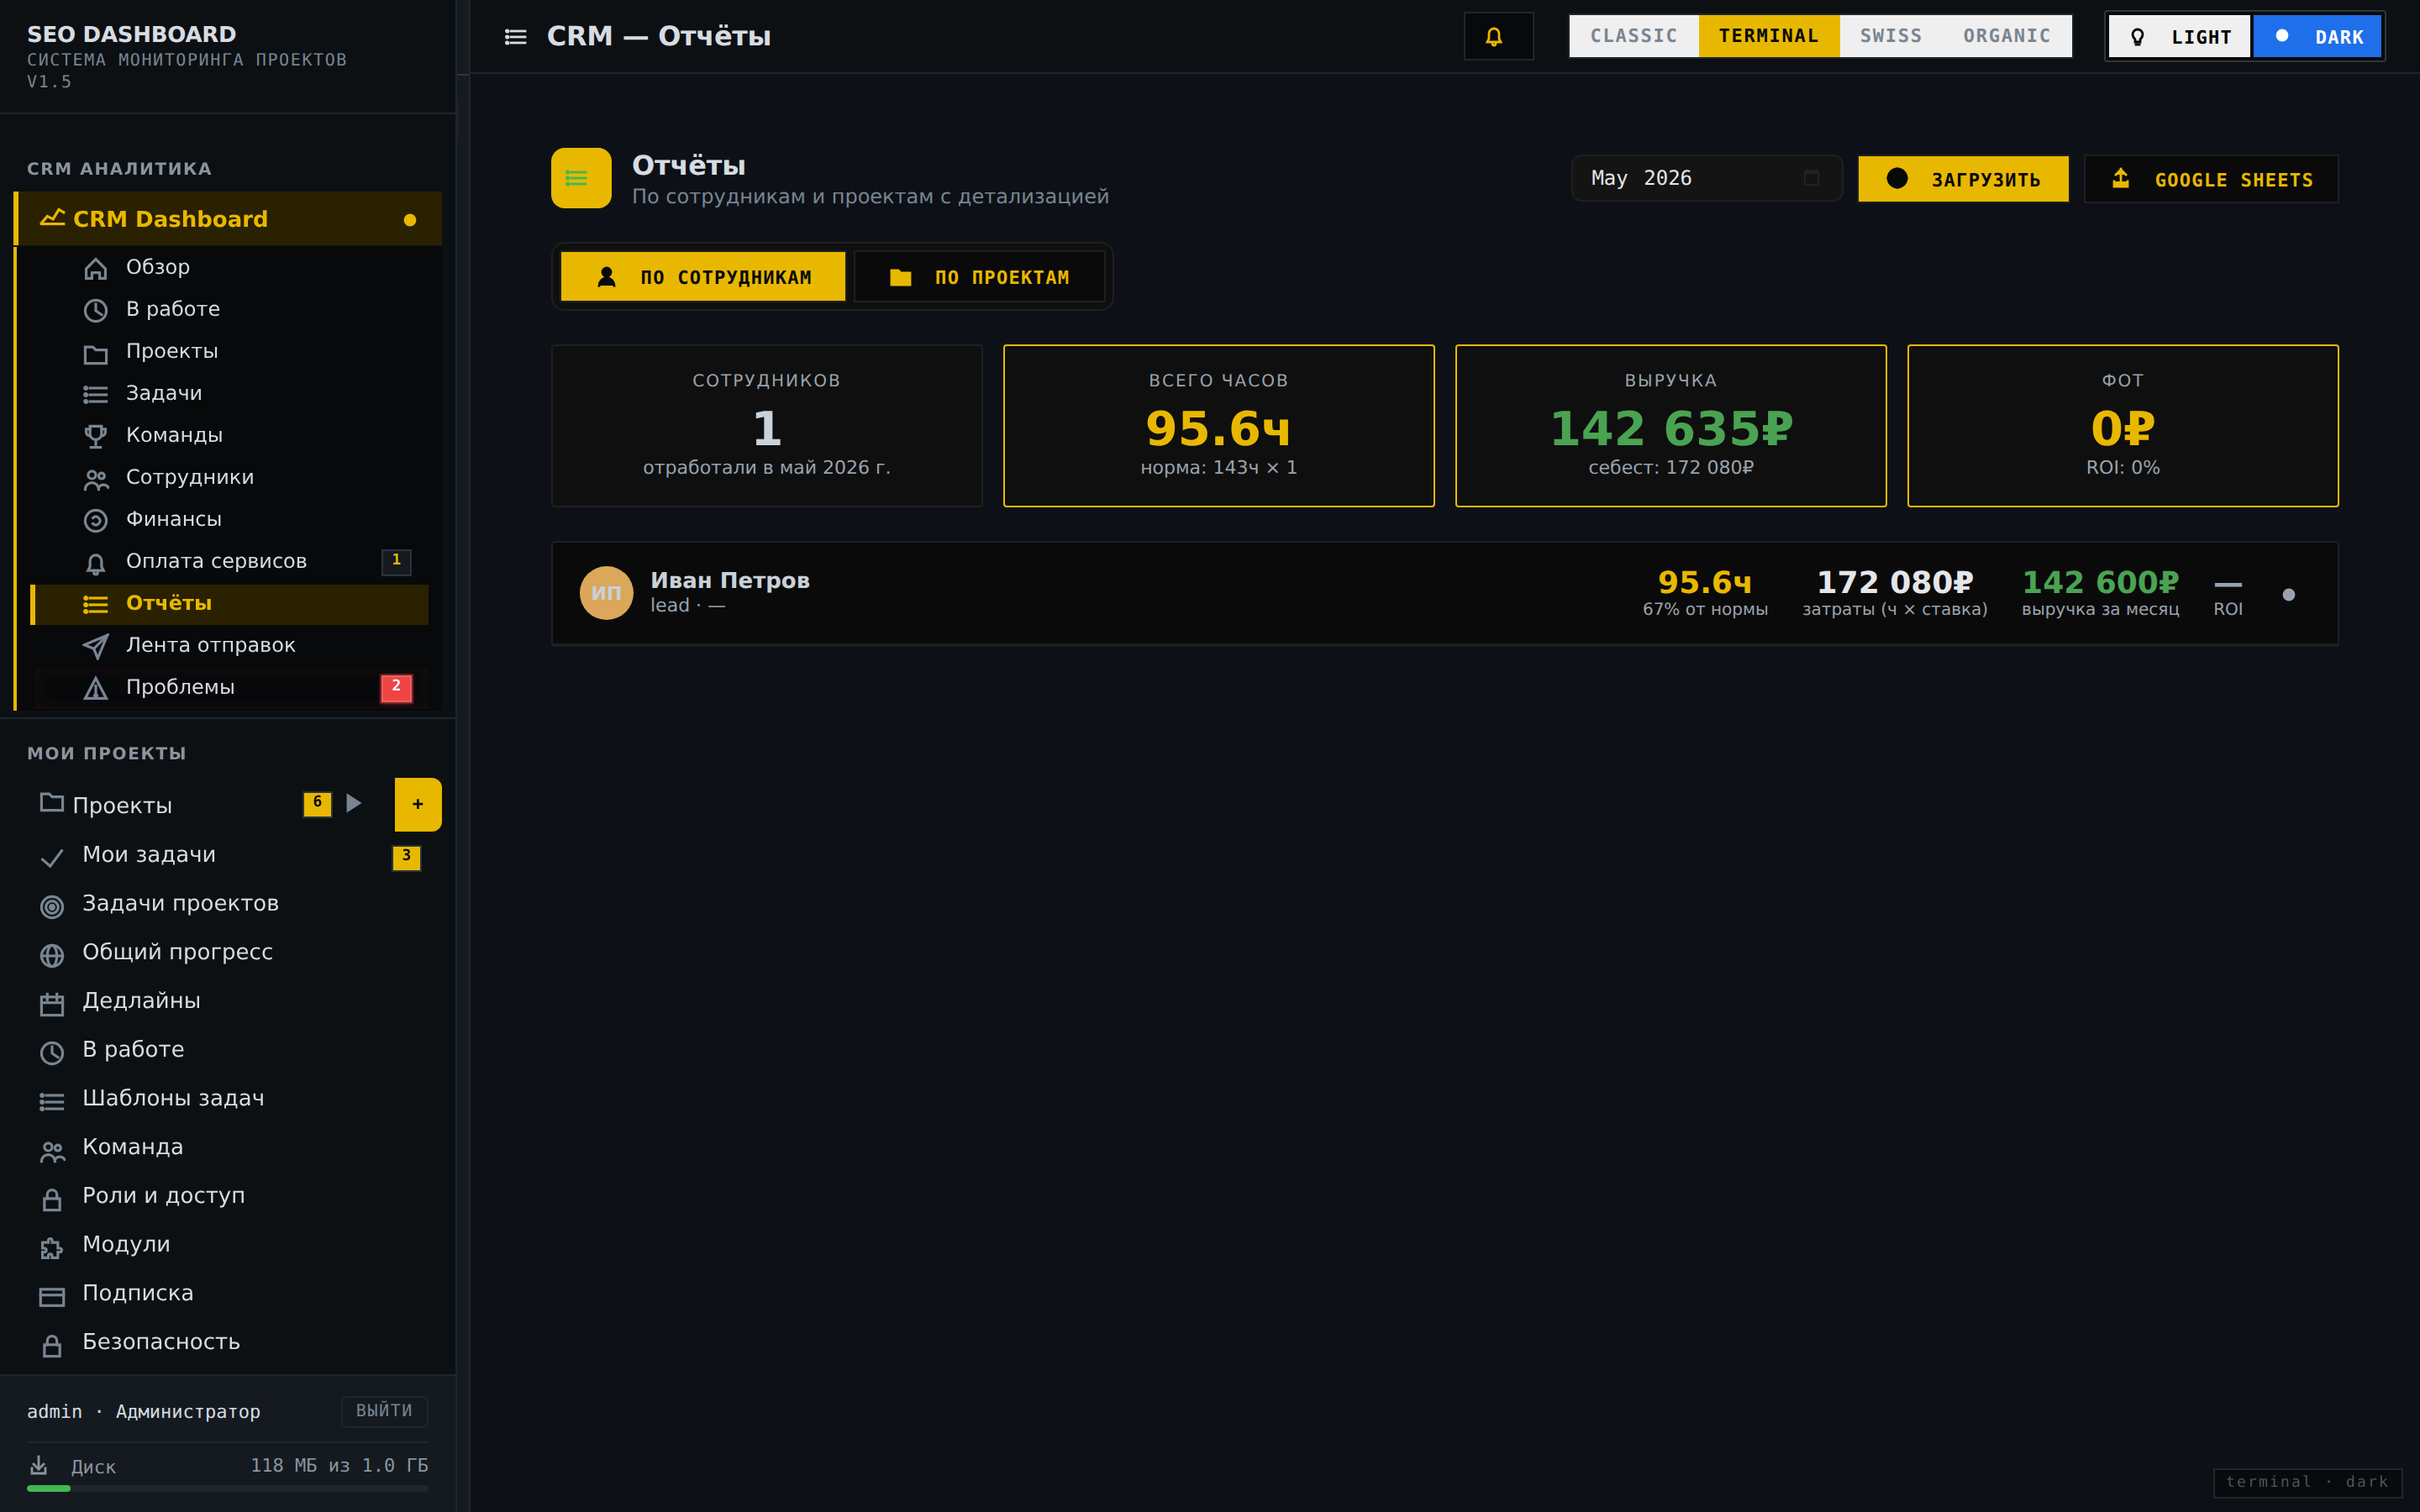Screen dimensions: 2420x1512
Task: Click the Иван Петров name
Action: (730, 580)
